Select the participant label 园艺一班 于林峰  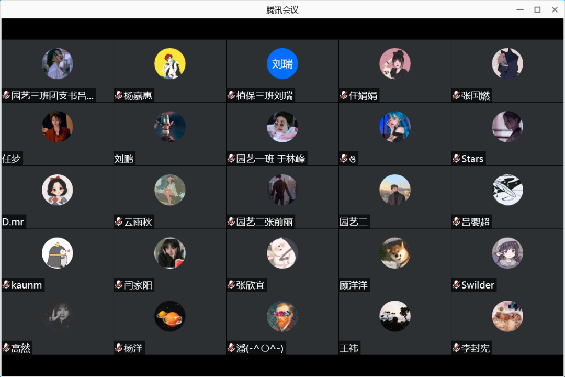point(270,159)
